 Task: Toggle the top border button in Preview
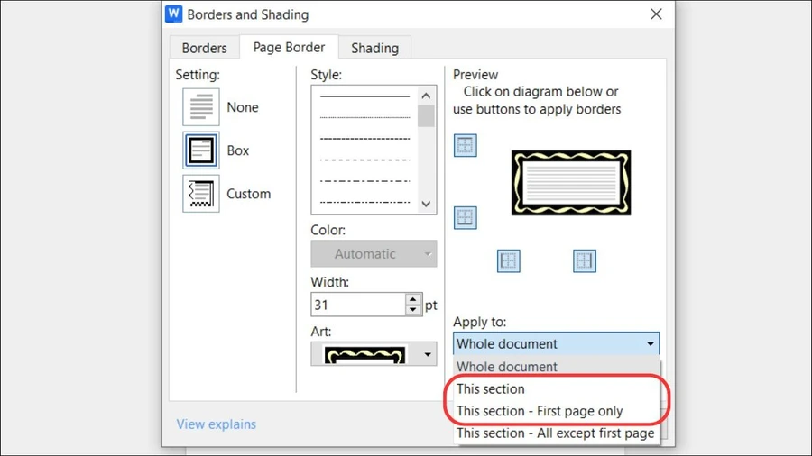click(465, 145)
